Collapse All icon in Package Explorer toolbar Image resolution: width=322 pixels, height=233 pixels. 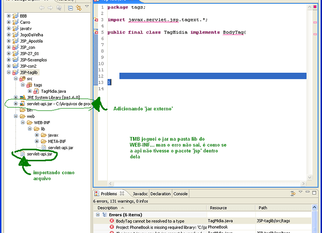(70, 8)
